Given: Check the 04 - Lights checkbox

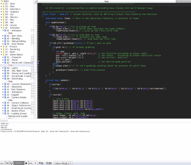Looking at the screenshot, I should pyautogui.click(x=32, y=68).
